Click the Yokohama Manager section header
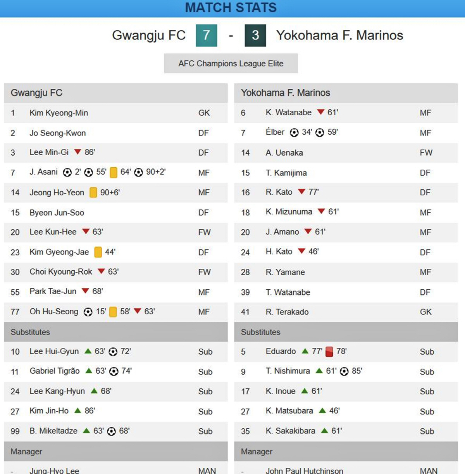465x474 pixels. 346,452
